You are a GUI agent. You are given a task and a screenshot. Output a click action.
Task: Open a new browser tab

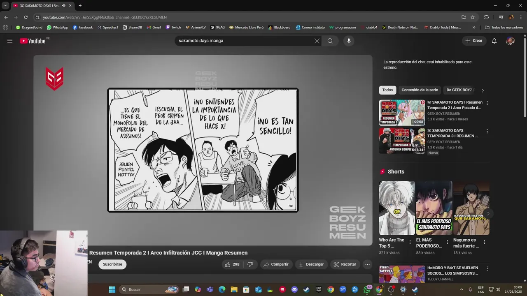point(80,6)
